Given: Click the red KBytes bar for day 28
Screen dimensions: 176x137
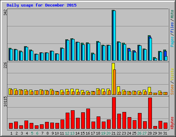Looking at the screenshot, I should pos(150,113).
